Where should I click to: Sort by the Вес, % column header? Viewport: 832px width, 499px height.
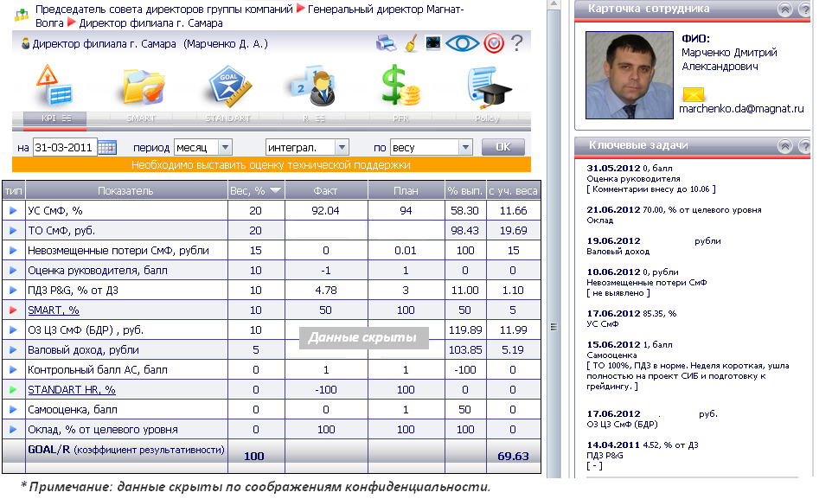256,190
